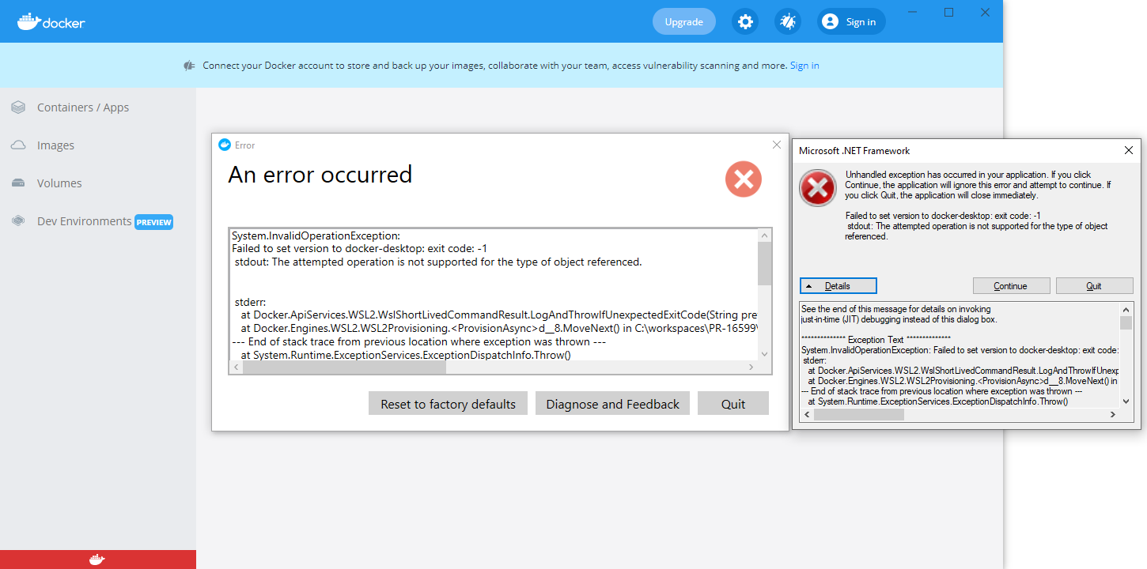
Task: Click 'Microsoft .NET Framework' title text
Action: (x=854, y=150)
